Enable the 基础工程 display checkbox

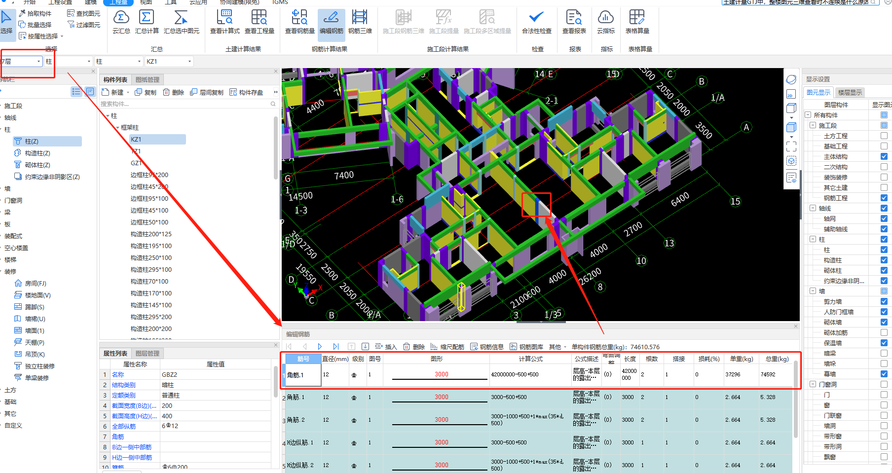click(884, 146)
